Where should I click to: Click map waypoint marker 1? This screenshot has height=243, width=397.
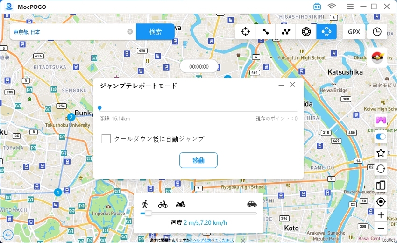point(58,193)
